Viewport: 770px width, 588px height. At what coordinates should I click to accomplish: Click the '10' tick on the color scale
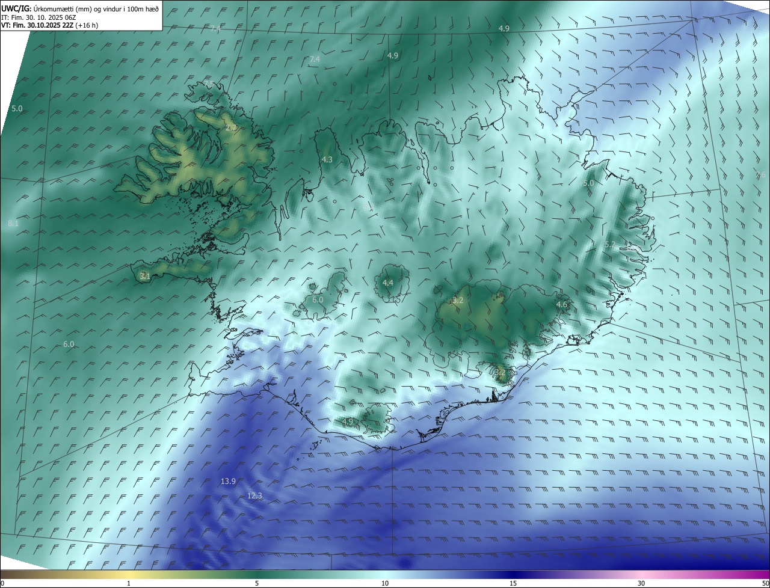tap(385, 583)
